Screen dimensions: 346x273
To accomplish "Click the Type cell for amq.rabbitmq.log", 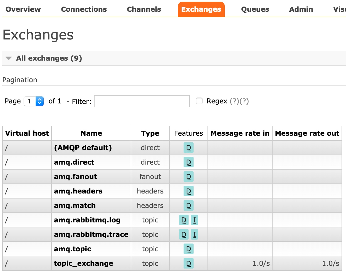I will click(150, 220).
